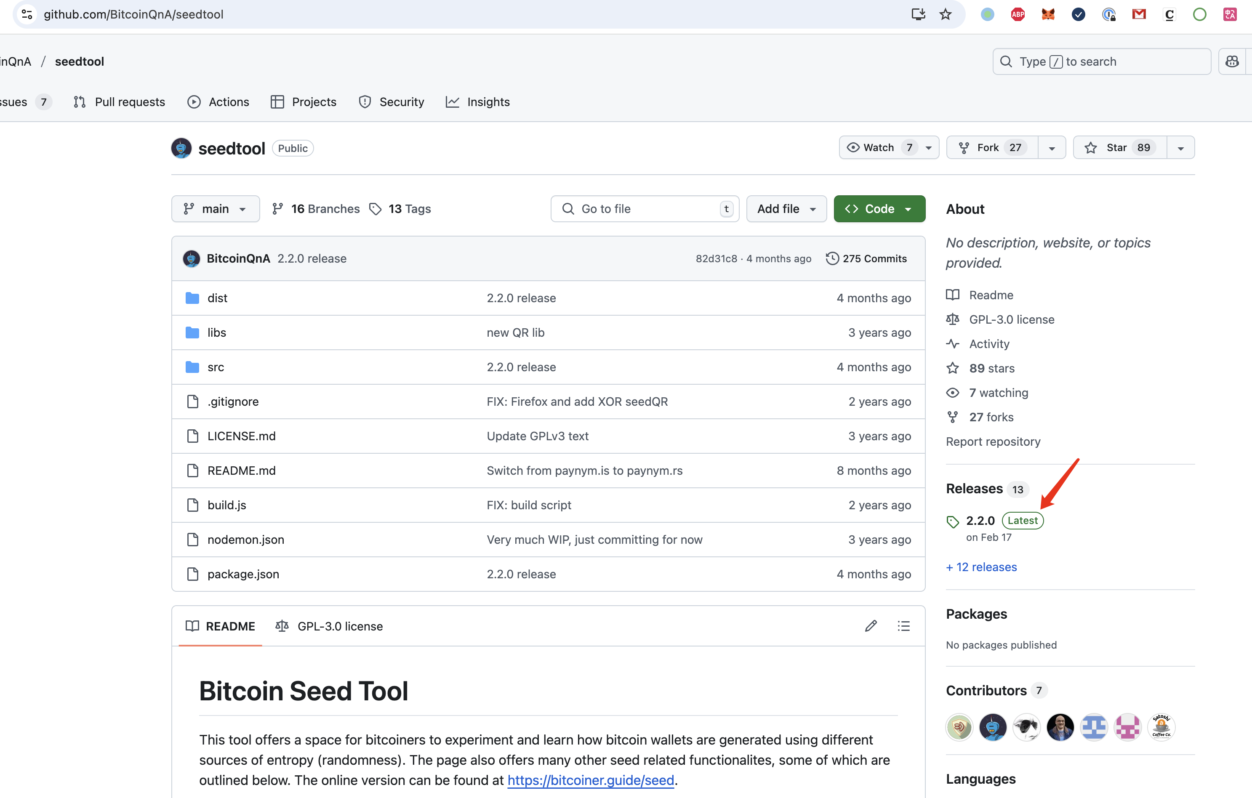Open the bitcoiner.guide/seed link
Image resolution: width=1252 pixels, height=798 pixels.
coord(591,780)
